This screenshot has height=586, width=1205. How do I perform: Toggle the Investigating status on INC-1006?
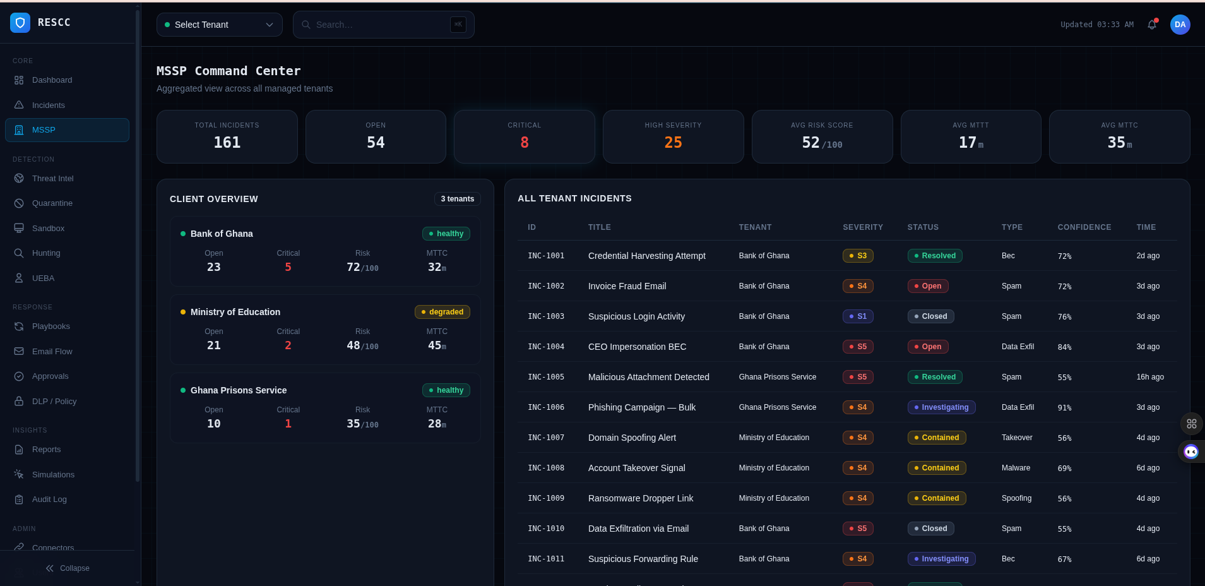click(x=941, y=407)
